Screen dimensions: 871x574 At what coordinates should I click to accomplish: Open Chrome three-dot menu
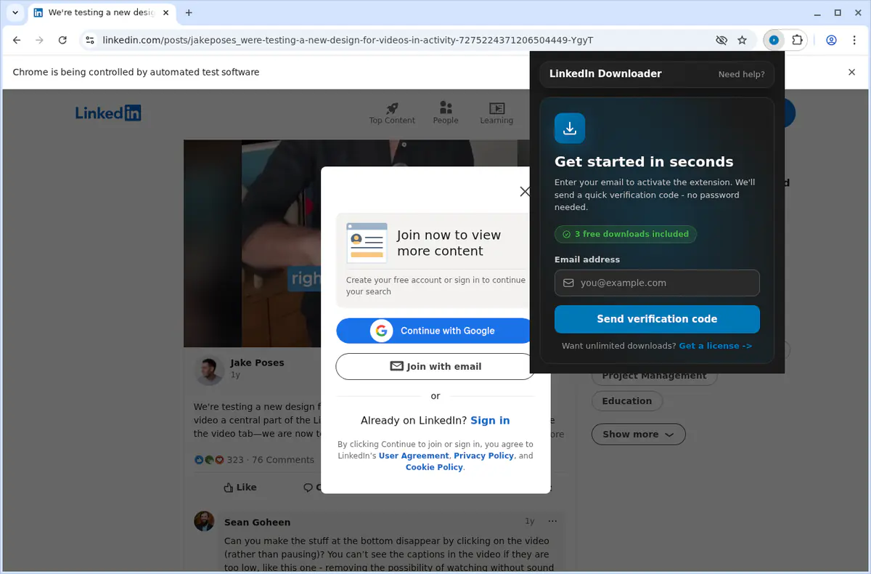[x=854, y=40]
